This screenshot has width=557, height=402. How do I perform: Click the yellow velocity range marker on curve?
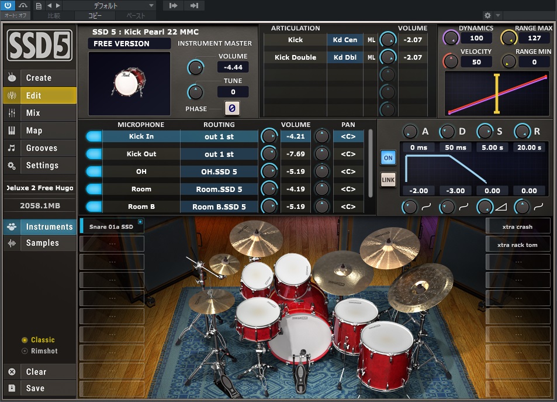497,94
